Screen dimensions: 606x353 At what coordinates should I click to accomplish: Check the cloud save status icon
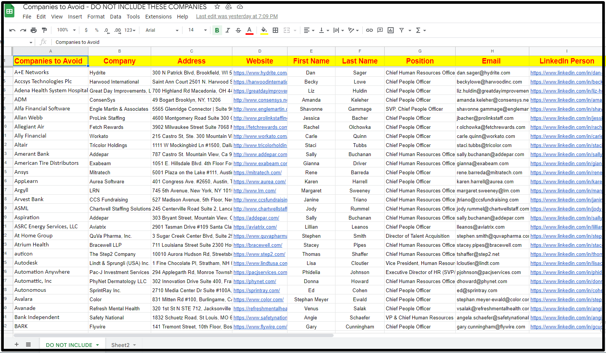coord(240,7)
